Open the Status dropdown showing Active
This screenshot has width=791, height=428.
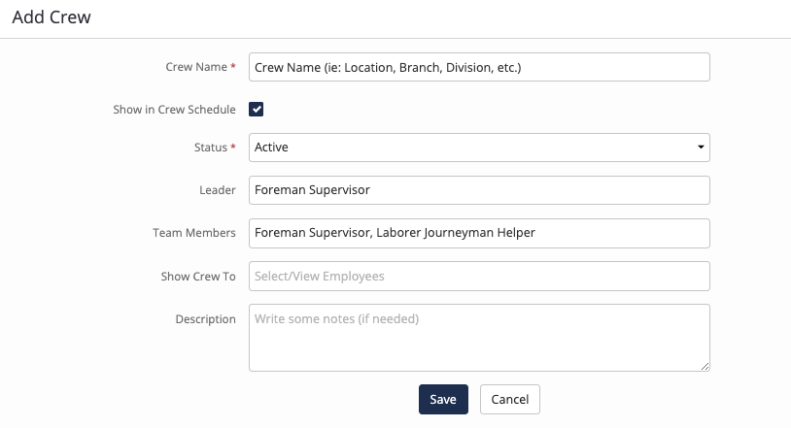[x=479, y=148]
